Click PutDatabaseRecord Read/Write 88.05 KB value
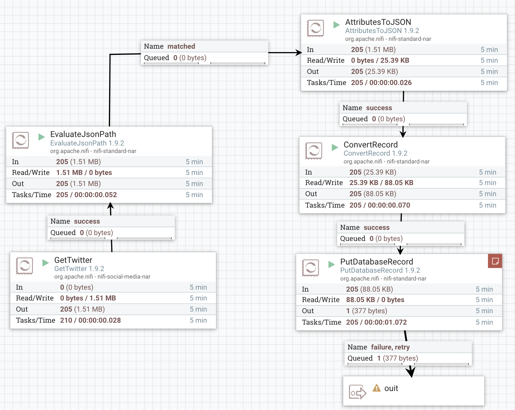This screenshot has width=515, height=410. click(360, 299)
